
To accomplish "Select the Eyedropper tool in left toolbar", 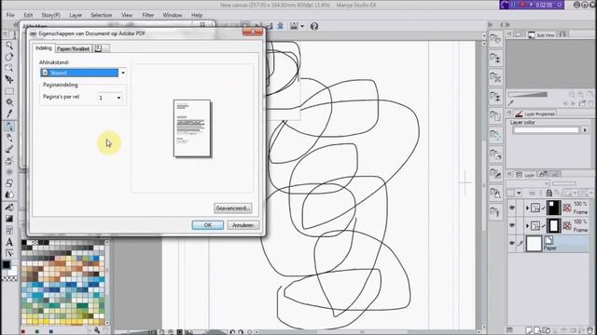I will pyautogui.click(x=9, y=114).
